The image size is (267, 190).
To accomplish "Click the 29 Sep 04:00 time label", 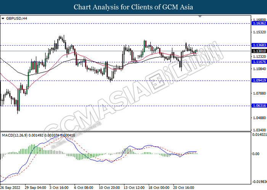I will (x=35, y=188).
